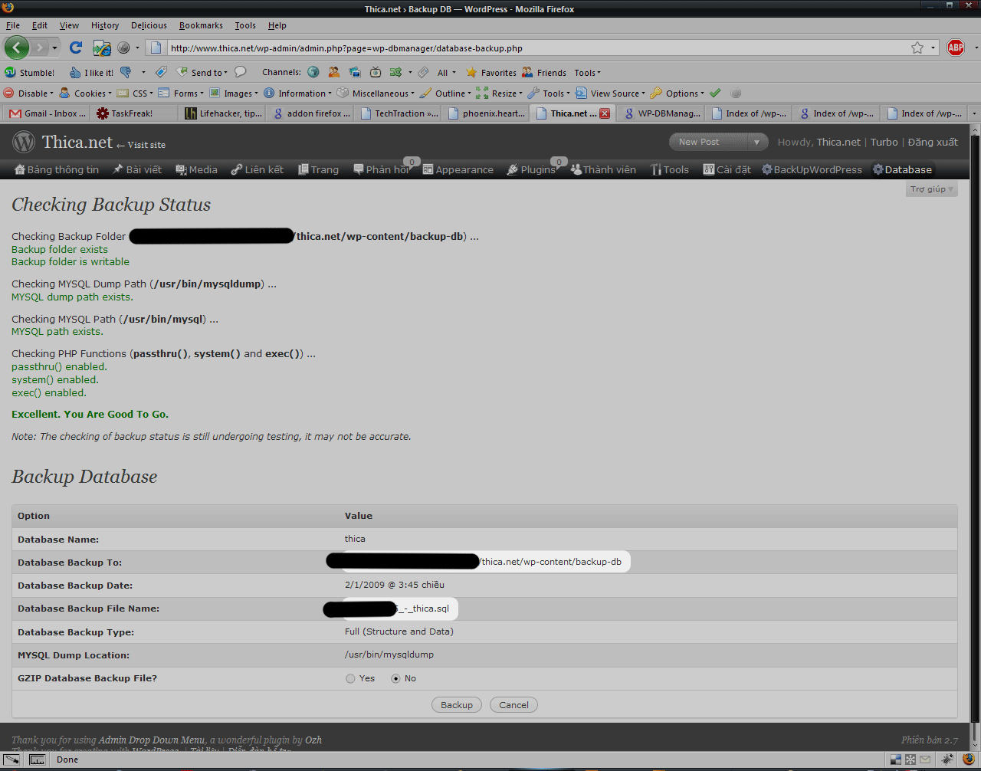Screen dimensions: 981x771
Task: Open the BackUpWordPress admin menu
Action: 812,169
